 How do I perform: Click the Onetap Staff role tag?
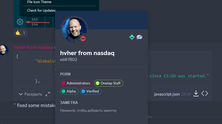109,83
